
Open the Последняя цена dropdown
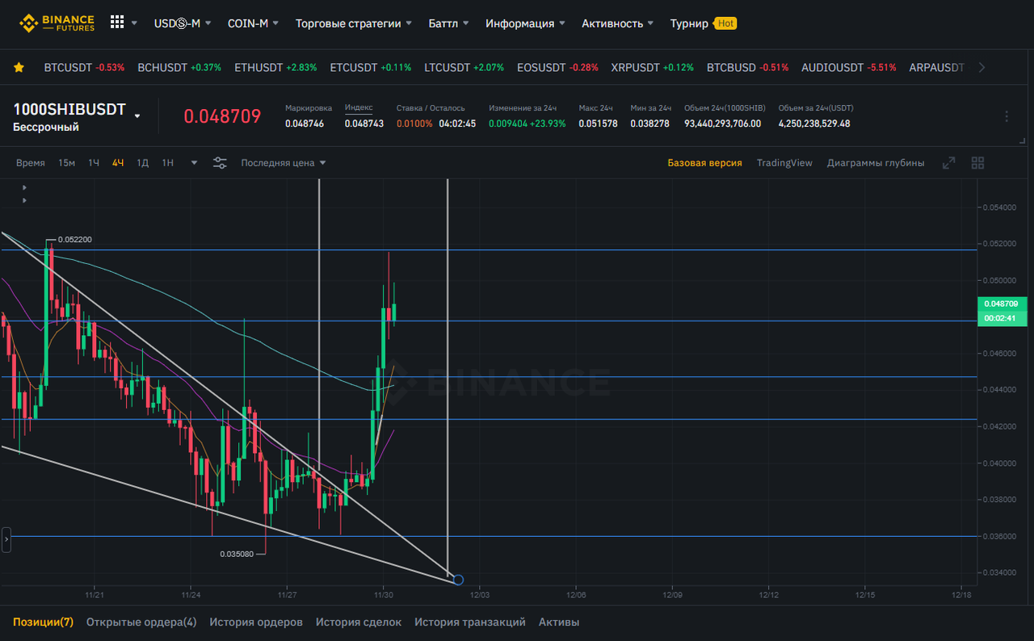pos(284,163)
